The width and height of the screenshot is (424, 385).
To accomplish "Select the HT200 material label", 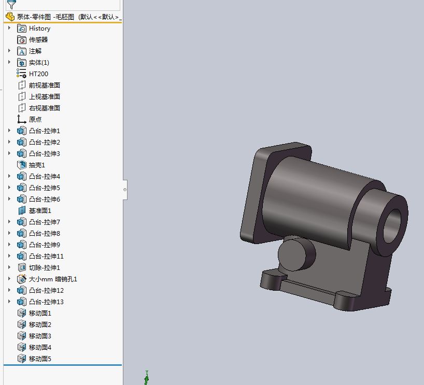I will [38, 74].
